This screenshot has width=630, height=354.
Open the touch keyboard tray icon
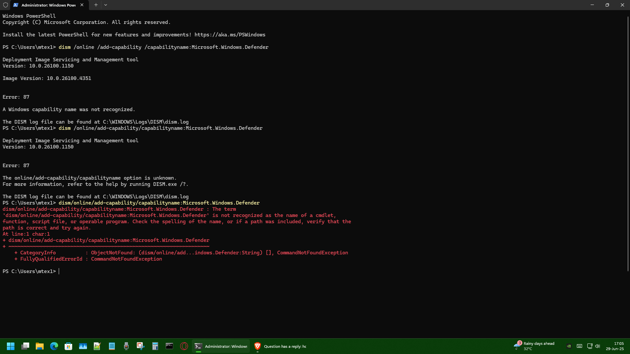click(x=579, y=346)
